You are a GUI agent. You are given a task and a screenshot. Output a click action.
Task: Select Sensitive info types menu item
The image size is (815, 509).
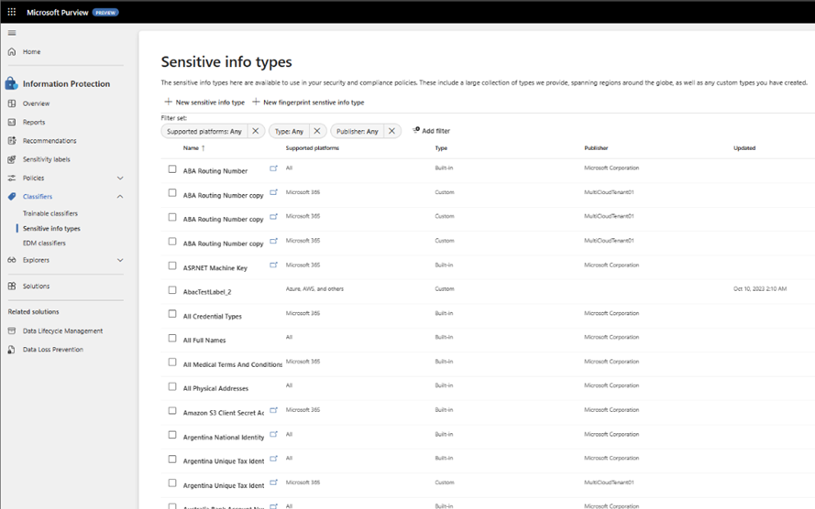[51, 228]
